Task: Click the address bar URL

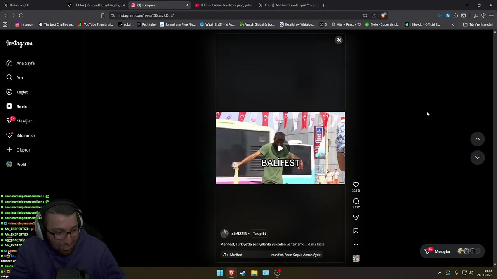Action: pos(146,15)
